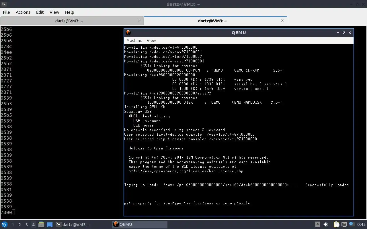Click the QEMU window title text

(x=239, y=33)
